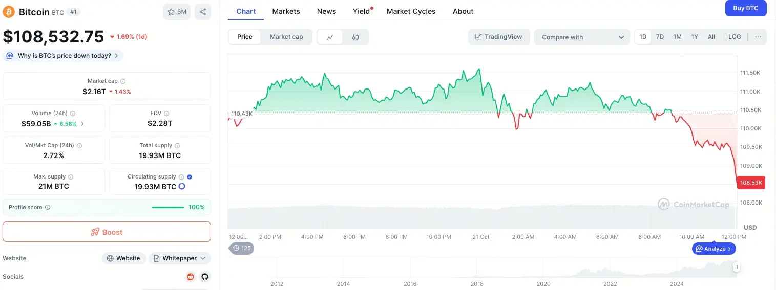
Task: Toggle LOG scale on chart
Action: click(x=734, y=37)
